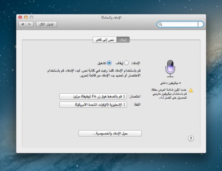Click the yellow warning triangle icon

[x=191, y=90]
